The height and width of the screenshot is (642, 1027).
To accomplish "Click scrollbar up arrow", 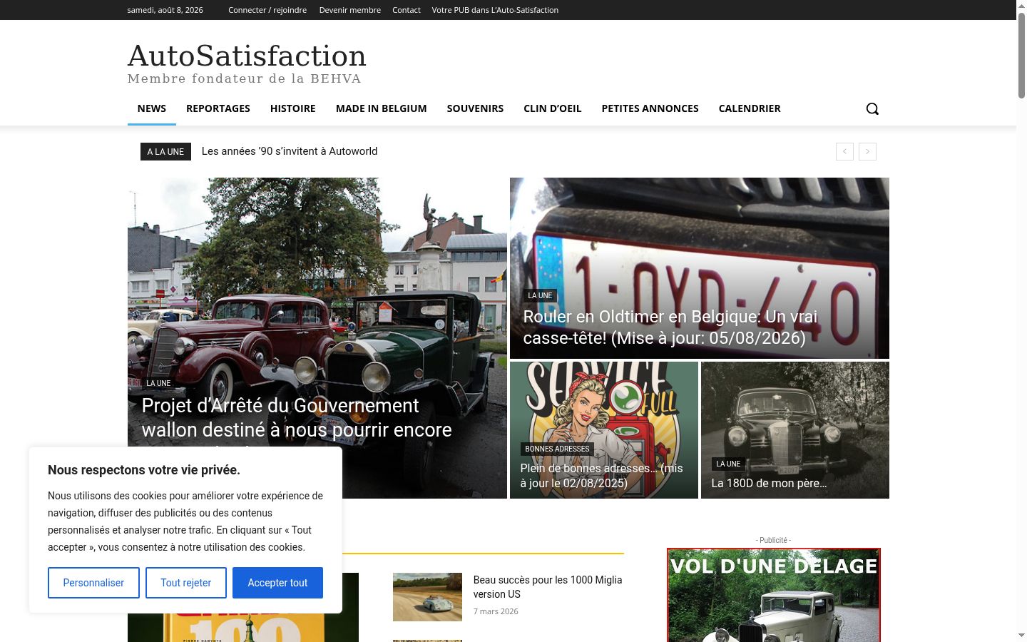I will [1021, 5].
